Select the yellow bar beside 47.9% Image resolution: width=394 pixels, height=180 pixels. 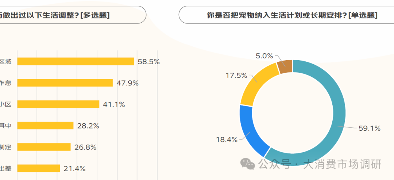click(x=65, y=83)
